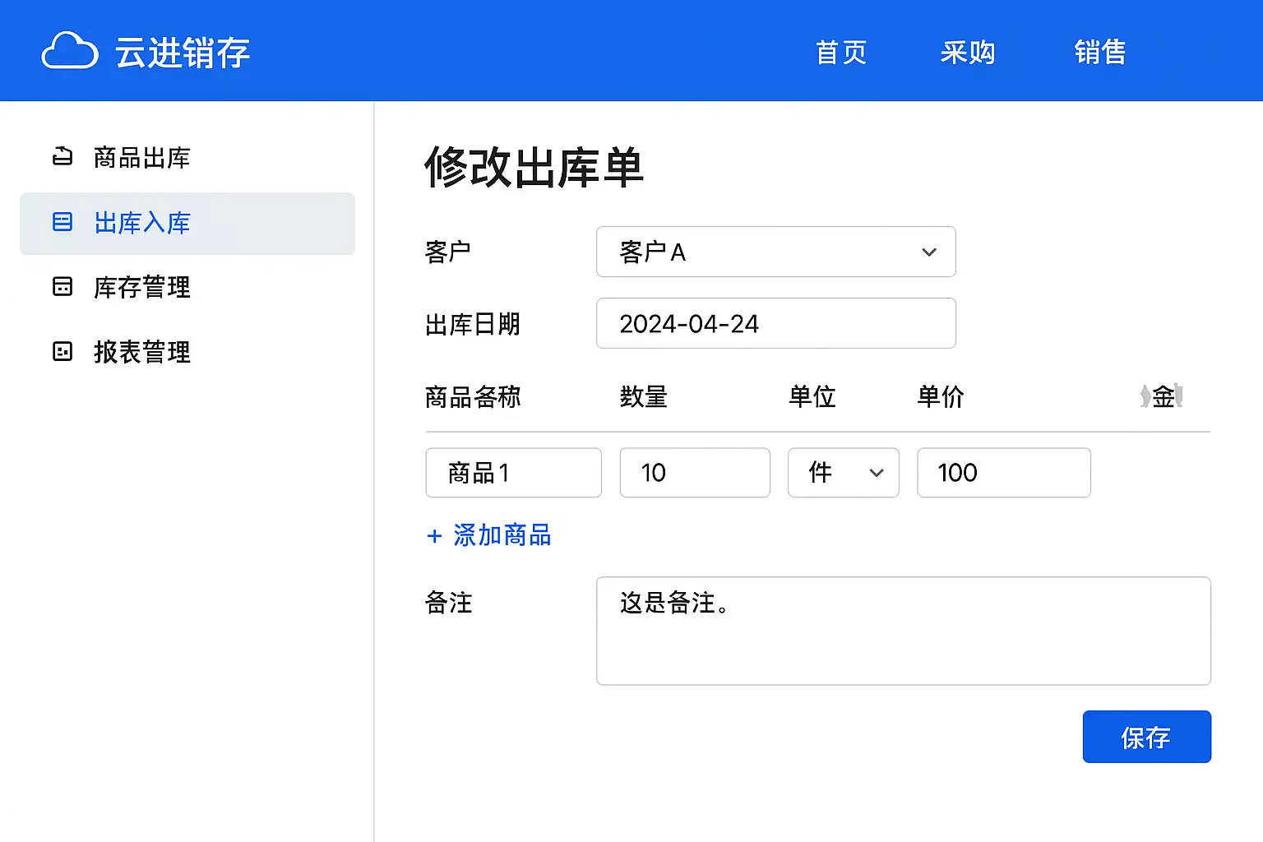Open the 首页 nav menu
1263x842 pixels.
pyautogui.click(x=840, y=52)
